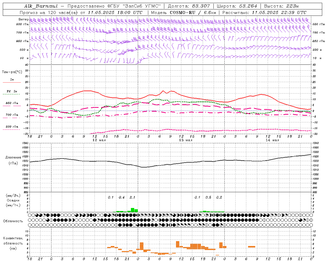The image size is (326, 261).
Task: Click the 'Ветер' wind panel label
Action: coord(23,19)
